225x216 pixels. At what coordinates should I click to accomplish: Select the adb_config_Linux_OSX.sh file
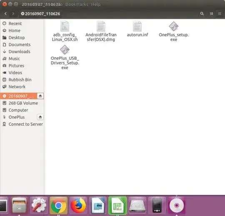65,31
